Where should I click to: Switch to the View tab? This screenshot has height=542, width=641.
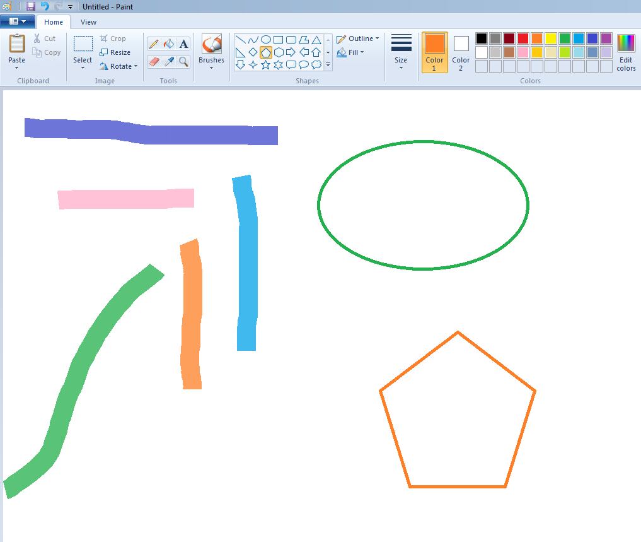(x=88, y=22)
